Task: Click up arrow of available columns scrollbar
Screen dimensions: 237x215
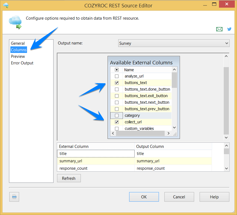Action: pos(174,70)
